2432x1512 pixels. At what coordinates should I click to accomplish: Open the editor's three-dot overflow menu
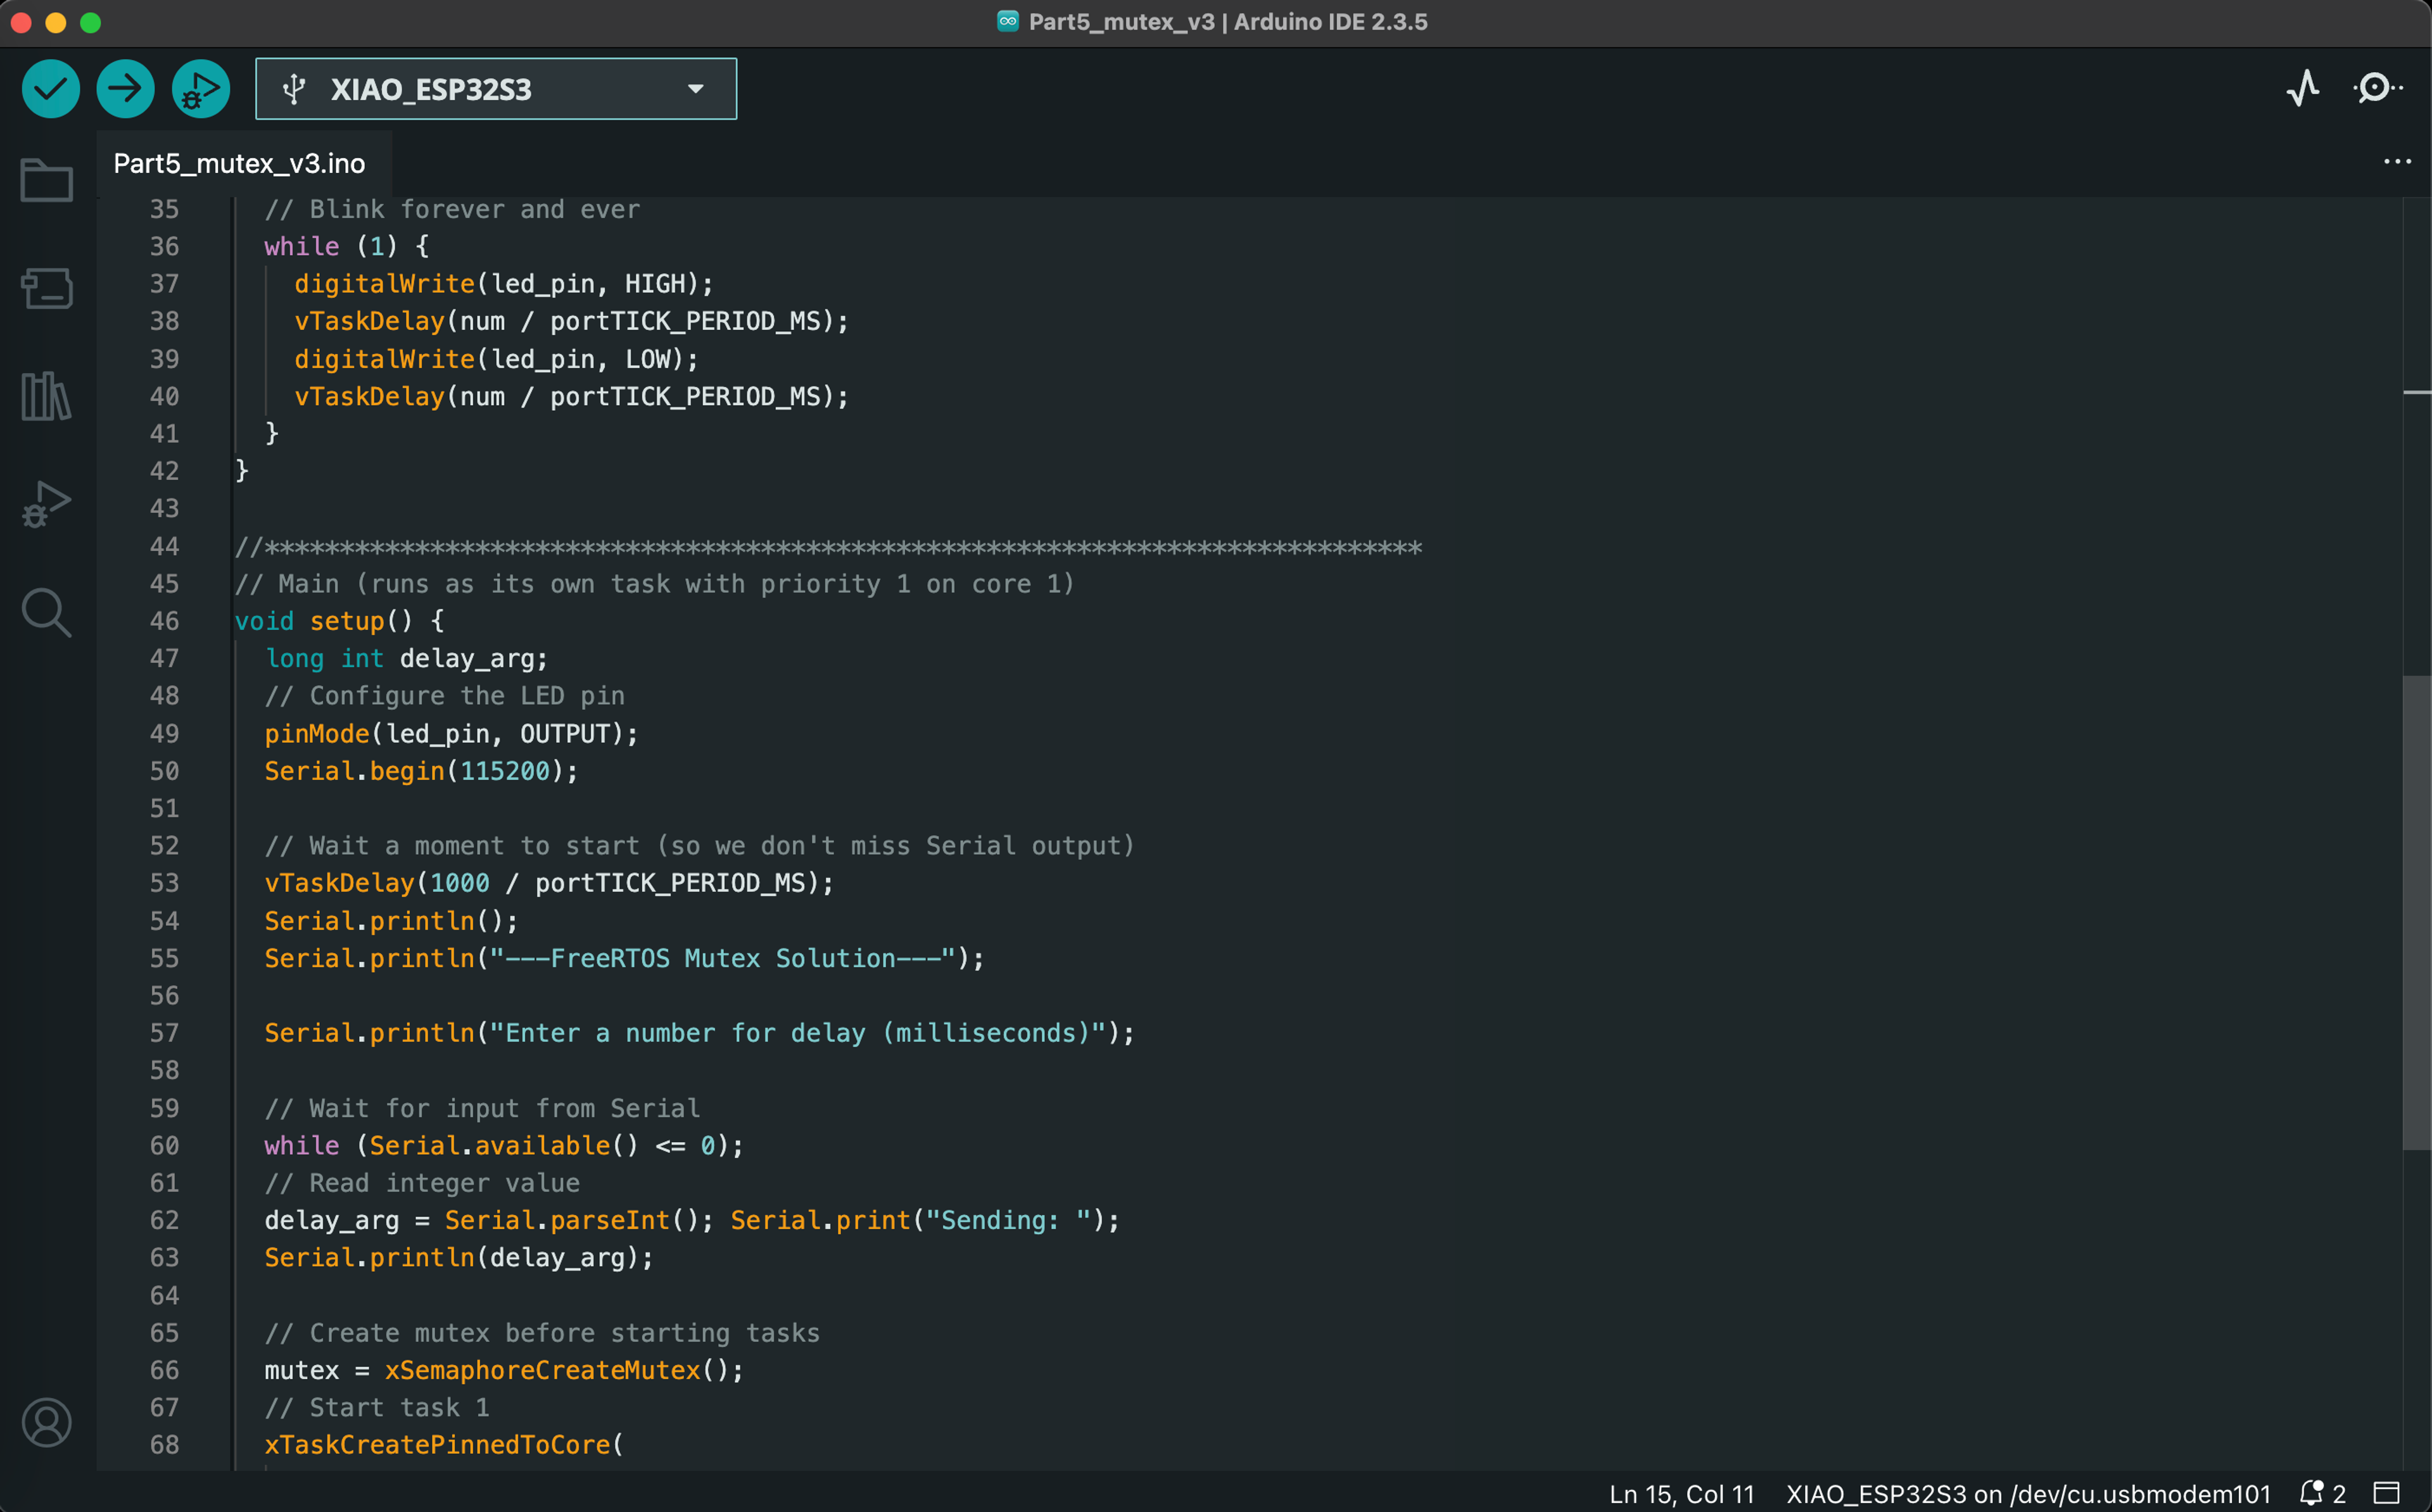(x=2397, y=162)
